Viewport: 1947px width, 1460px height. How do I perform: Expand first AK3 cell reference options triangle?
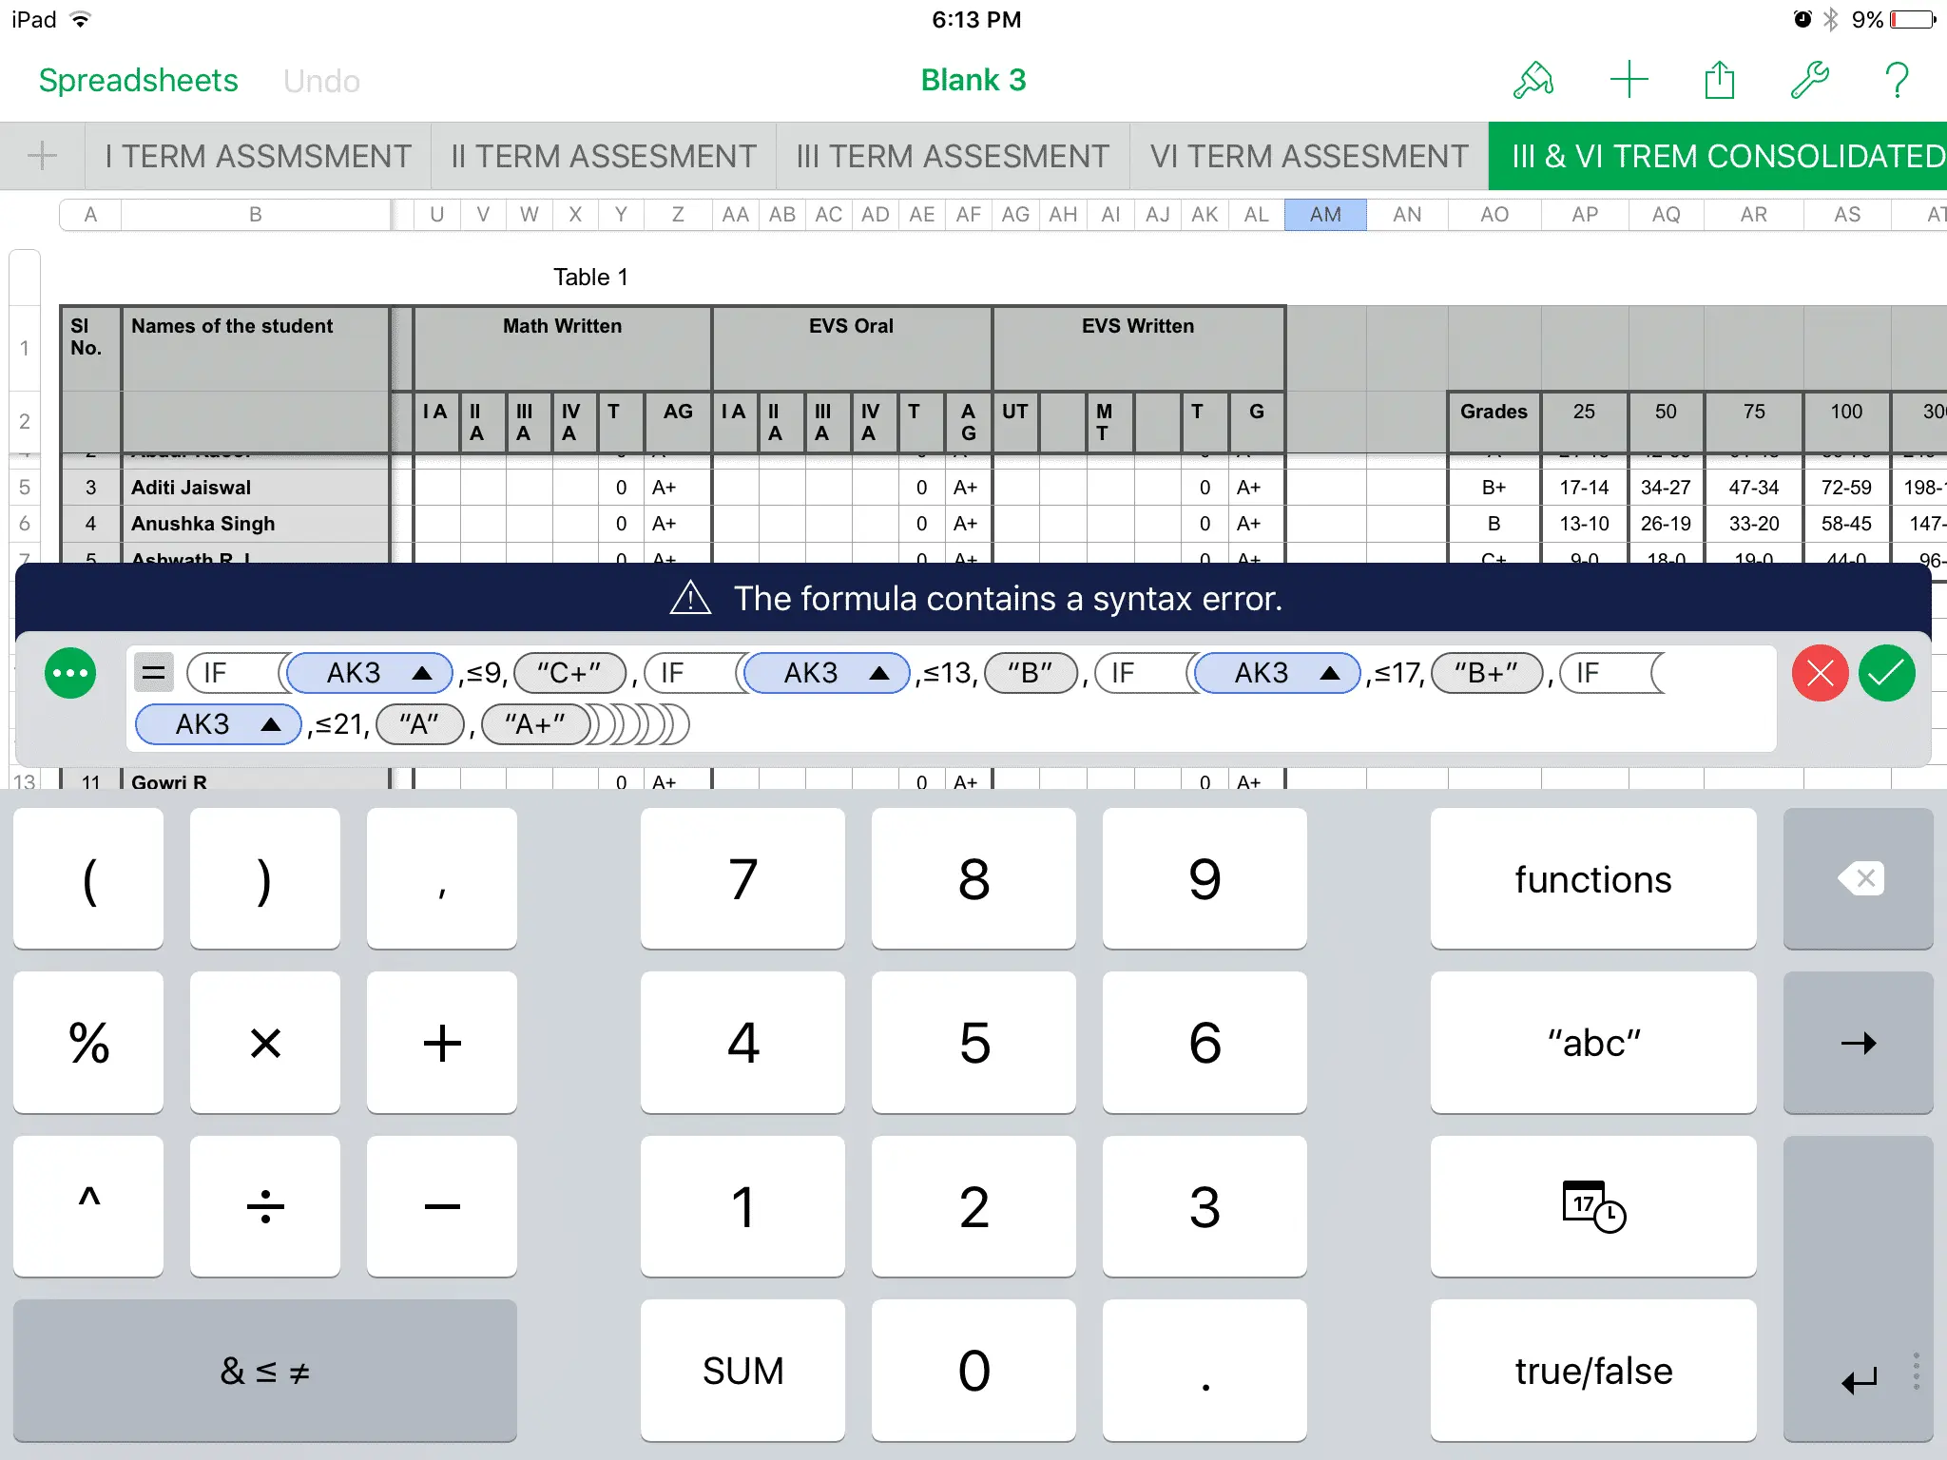[422, 674]
